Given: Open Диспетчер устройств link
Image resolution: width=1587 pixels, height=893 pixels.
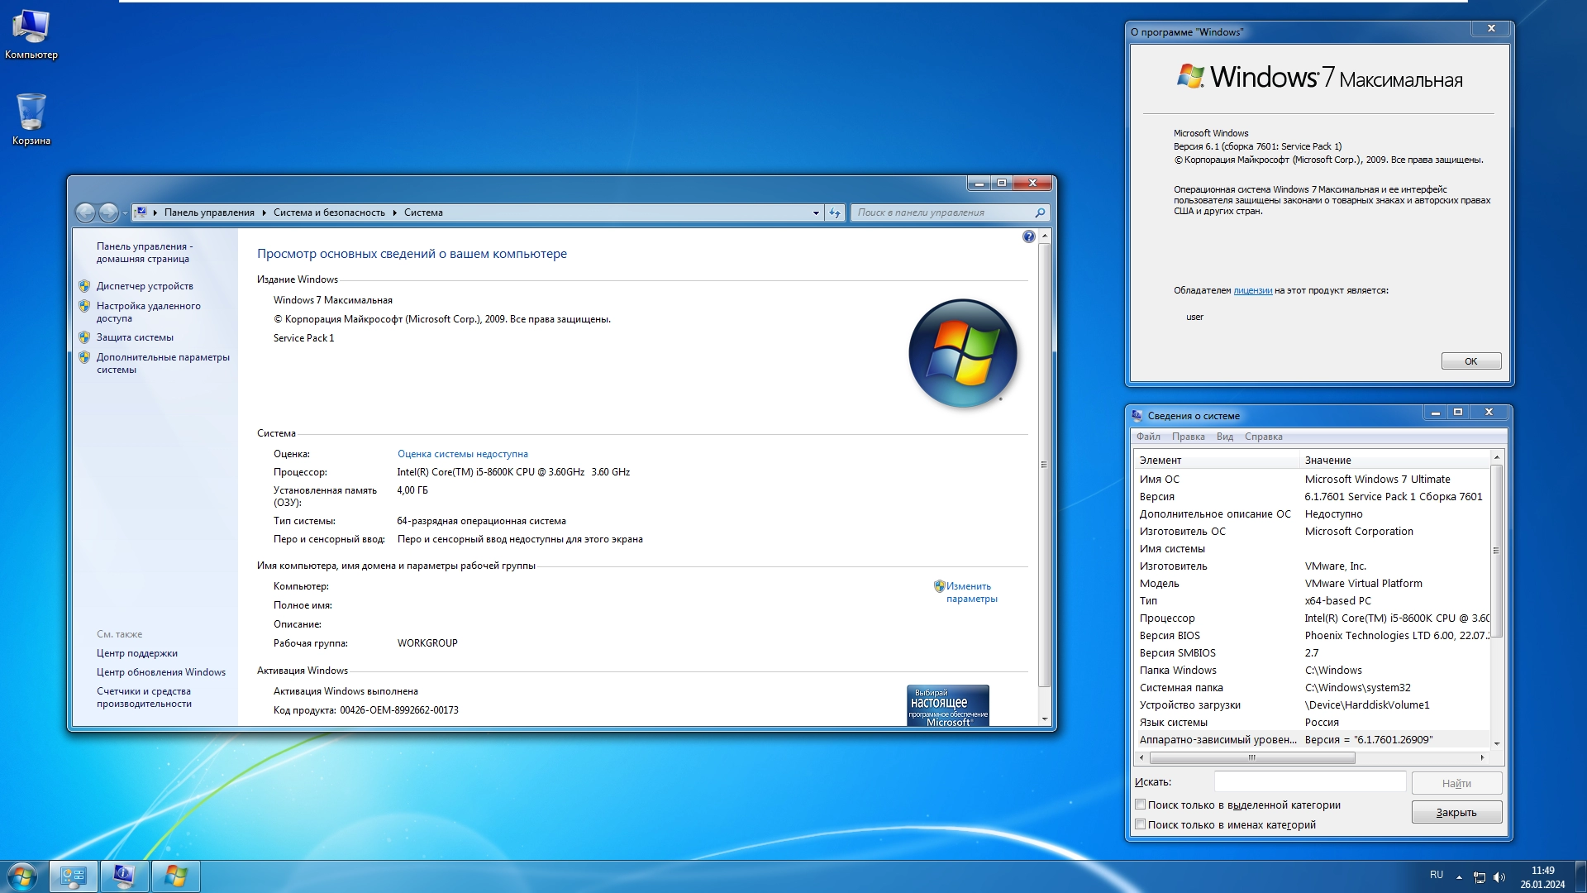Looking at the screenshot, I should [x=145, y=286].
